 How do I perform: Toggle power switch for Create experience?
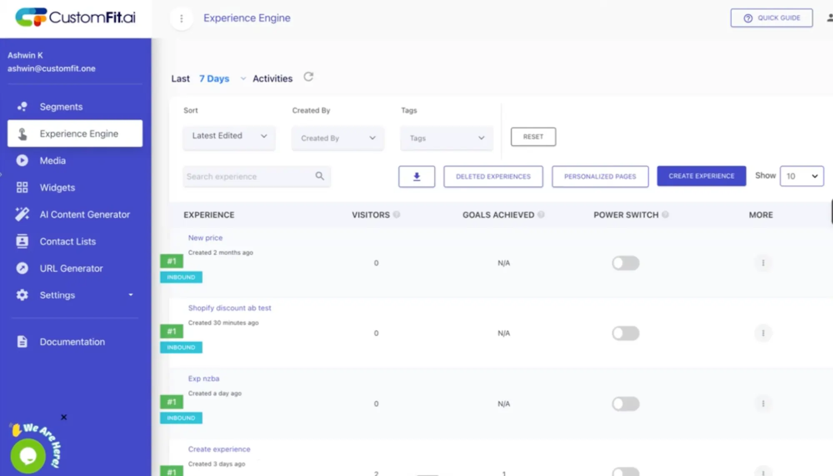(625, 472)
